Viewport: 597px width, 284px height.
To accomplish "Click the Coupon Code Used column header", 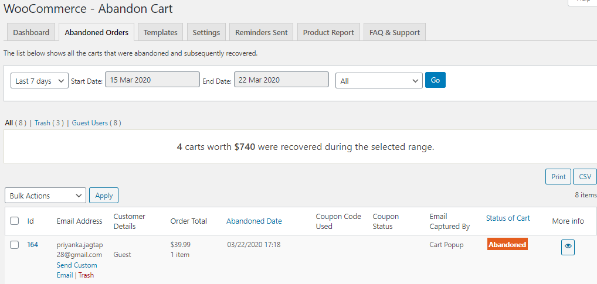I will 338,221.
